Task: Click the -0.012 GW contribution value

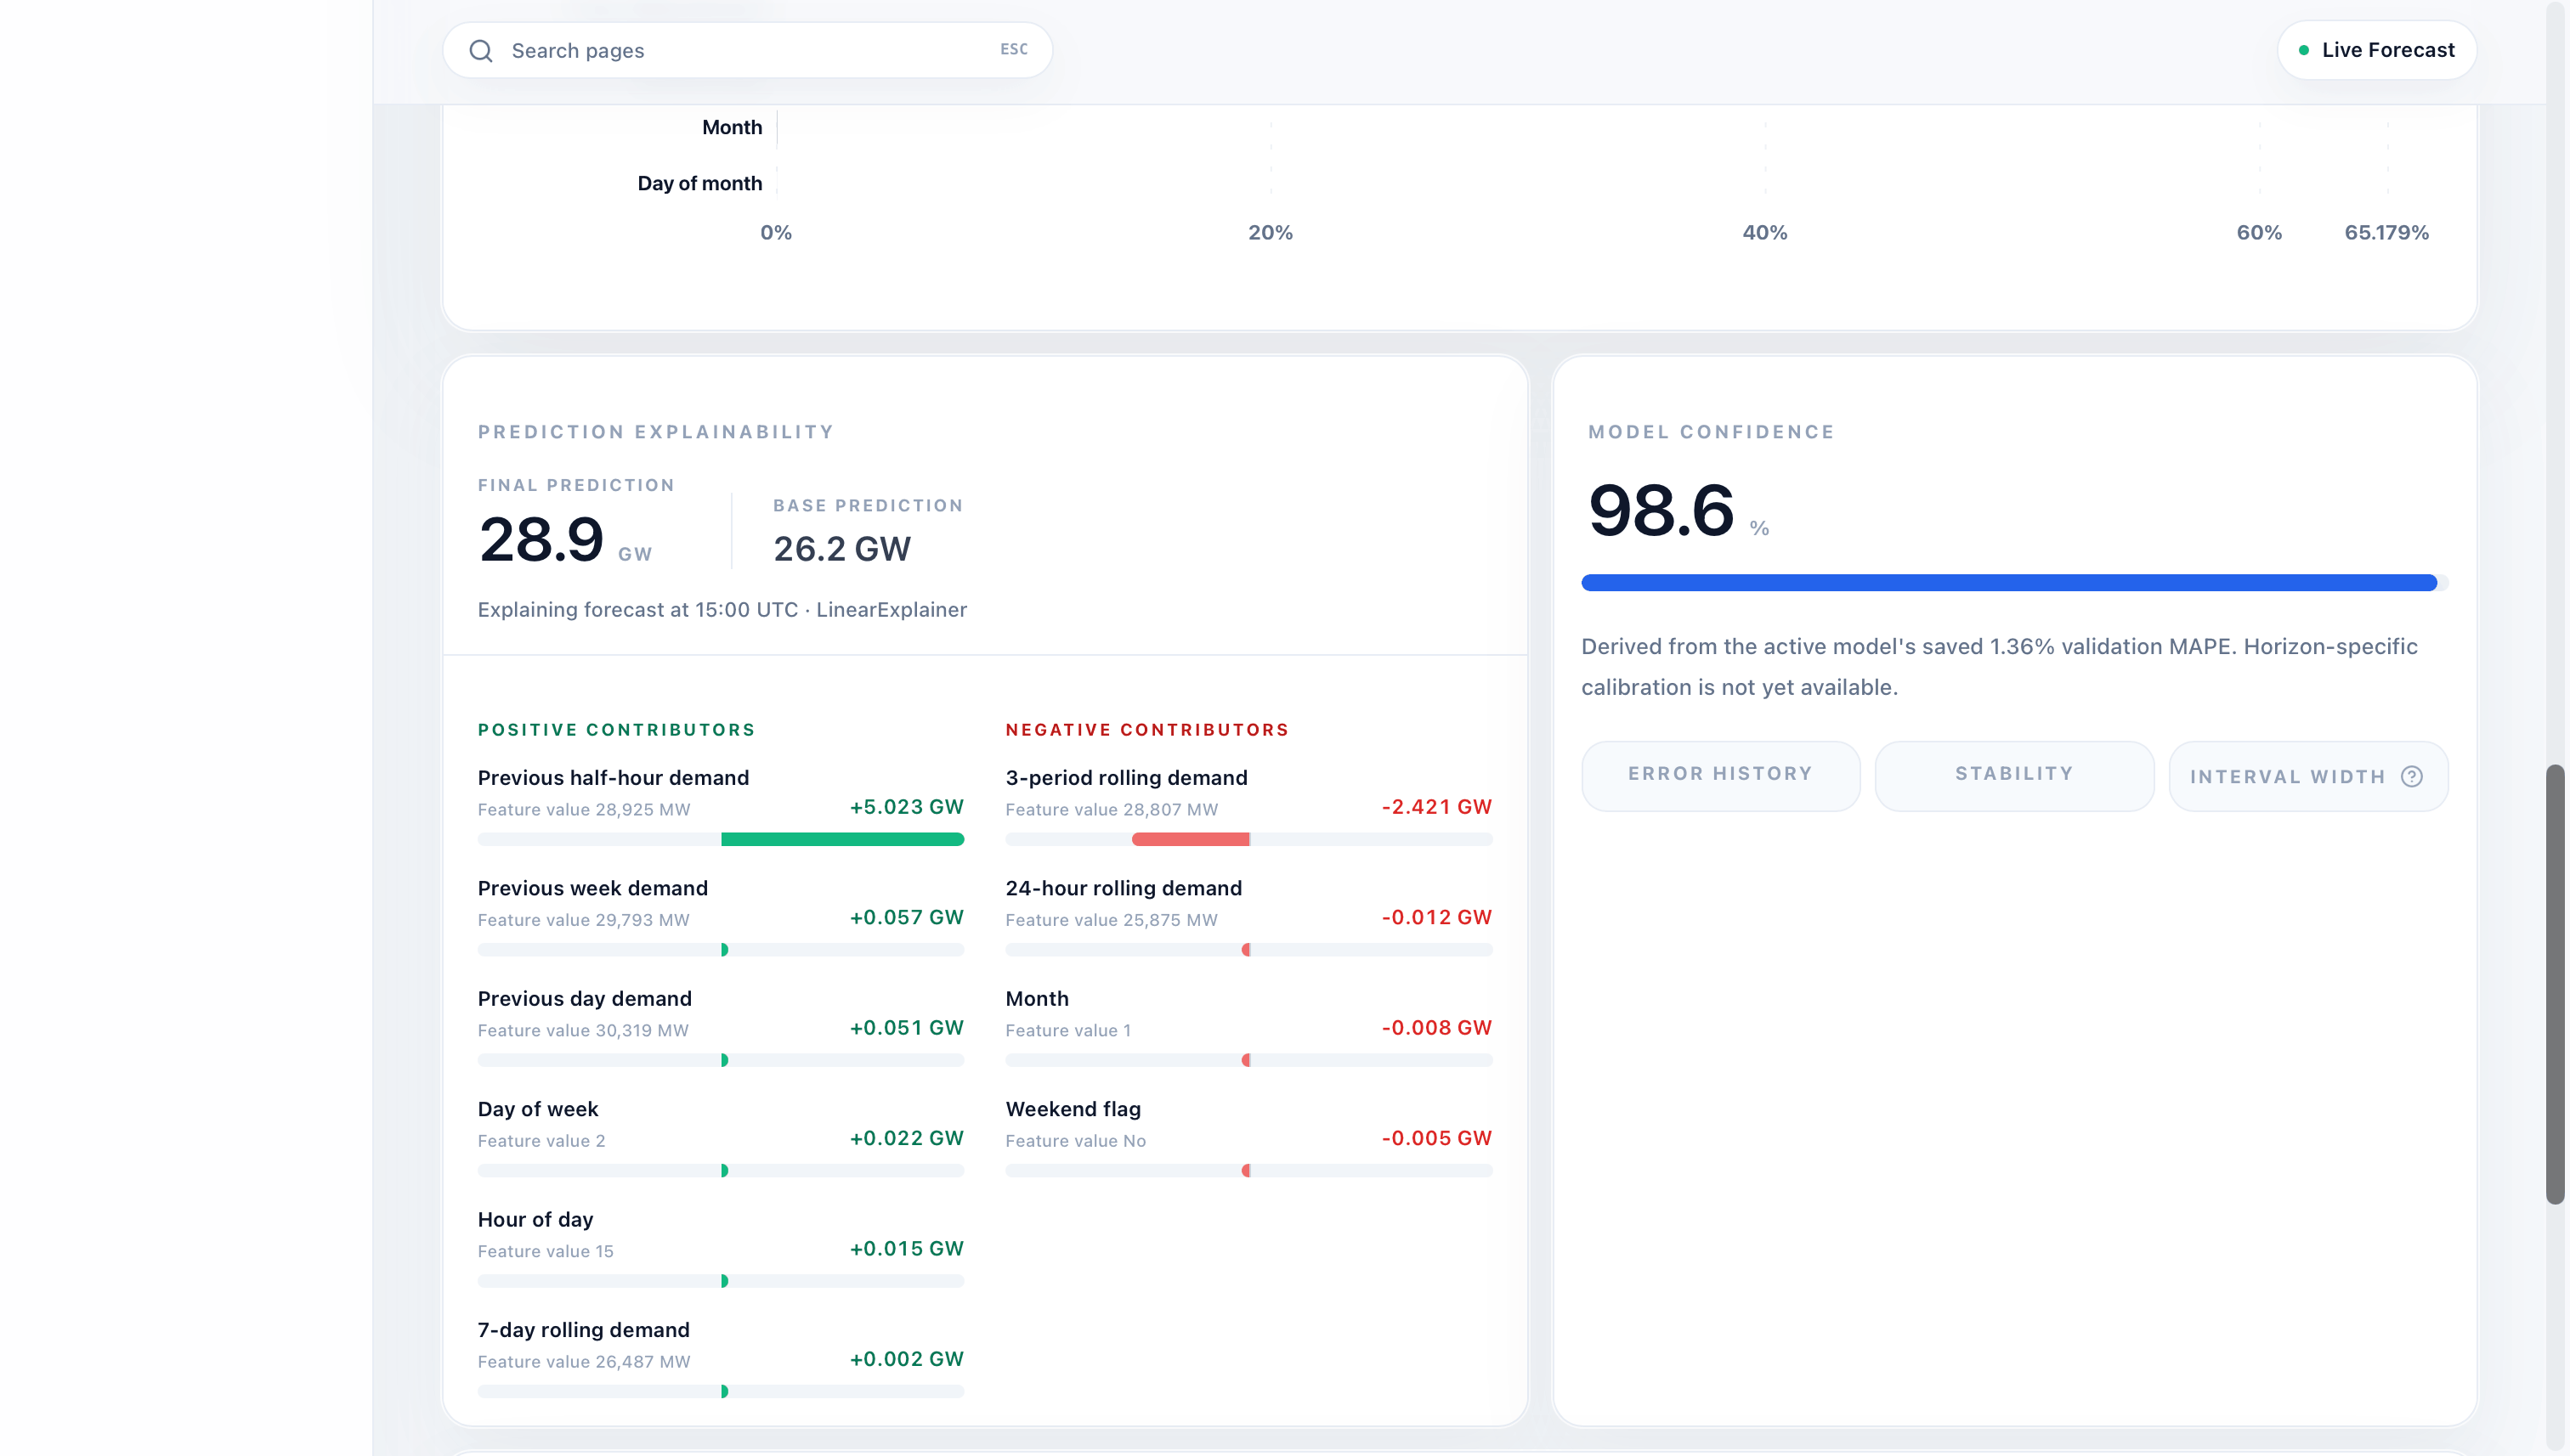Action: 1436,917
